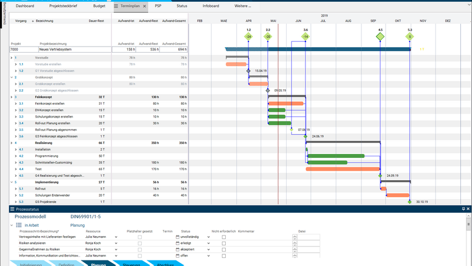This screenshot has width=472, height=266.
Task: Check Nicht erforderlich for Risiken analysieren
Action: [224, 243]
